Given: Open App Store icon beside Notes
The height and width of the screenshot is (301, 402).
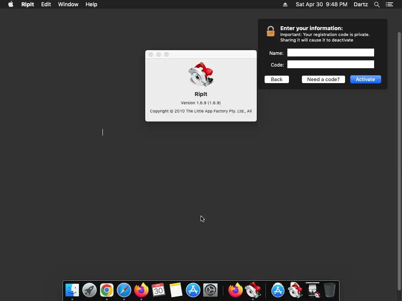Looking at the screenshot, I should pos(193,290).
